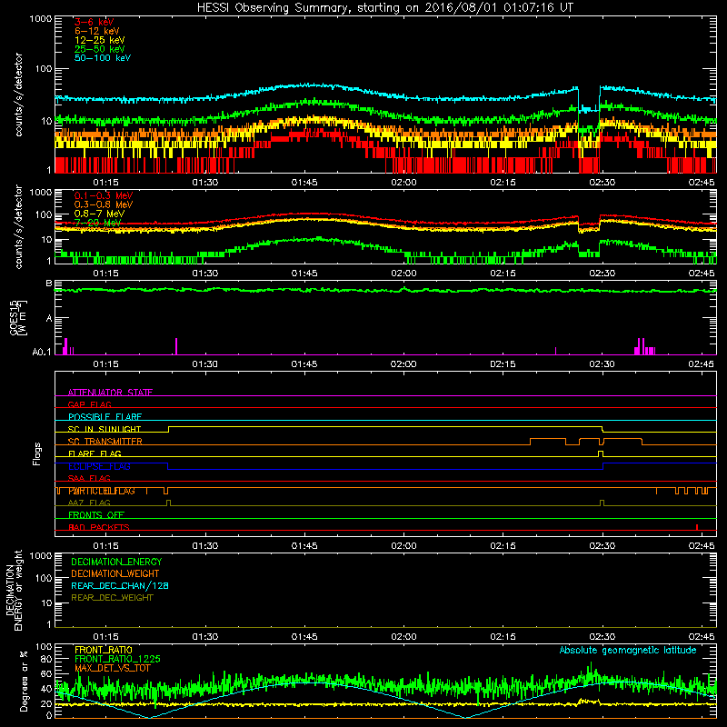Select the 12-25 keV legend label
This screenshot has width=727, height=727.
[99, 40]
